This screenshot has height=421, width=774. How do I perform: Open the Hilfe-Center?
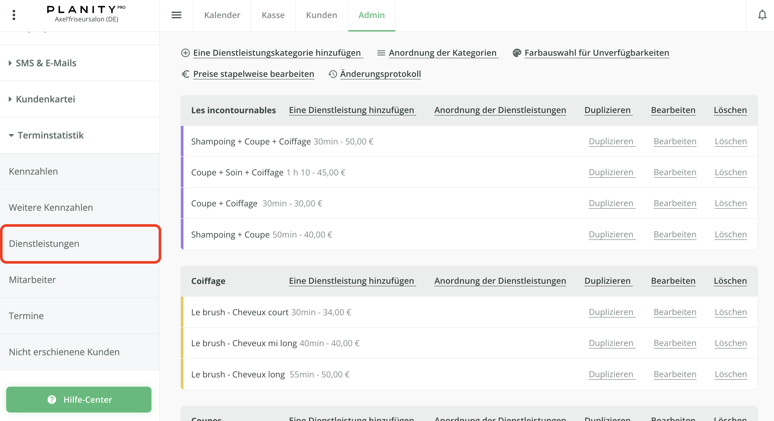pyautogui.click(x=79, y=400)
